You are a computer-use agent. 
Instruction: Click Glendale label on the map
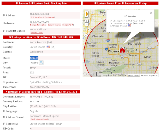click(x=98, y=36)
